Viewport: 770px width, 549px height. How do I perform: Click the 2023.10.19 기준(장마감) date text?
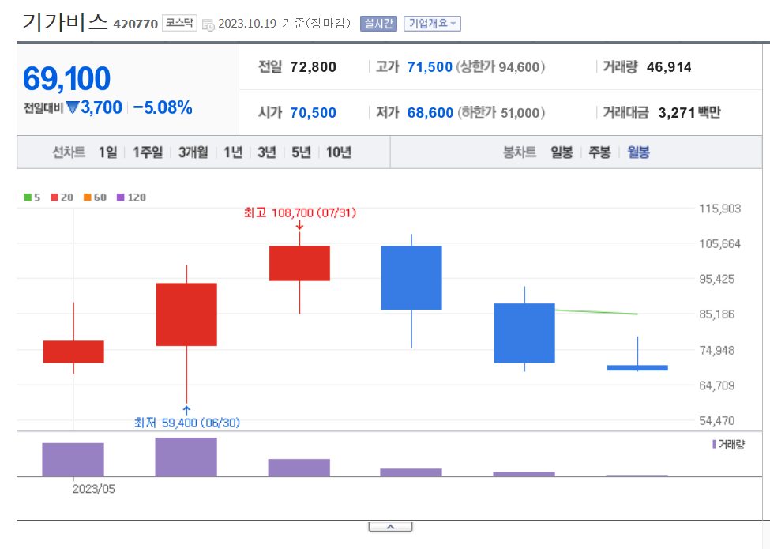284,24
